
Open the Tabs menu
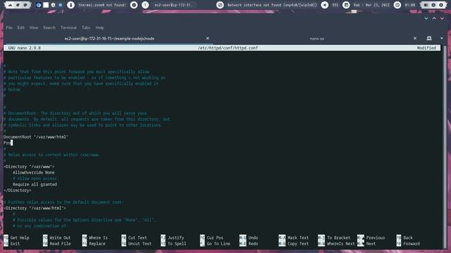tap(86, 27)
